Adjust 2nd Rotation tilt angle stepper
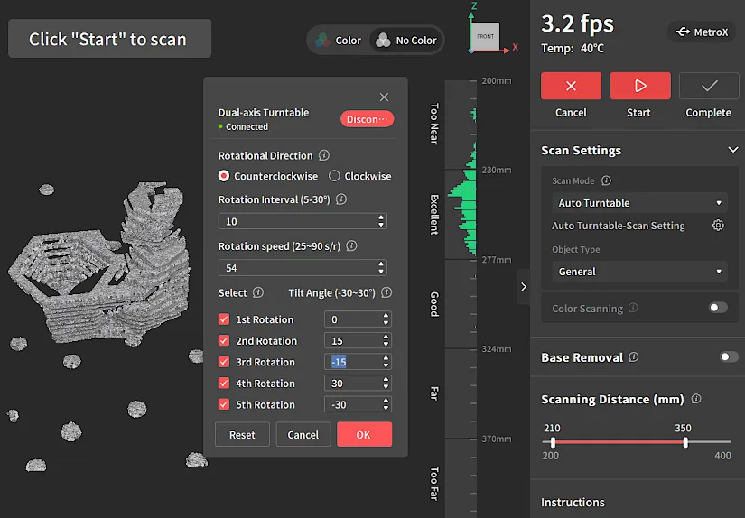Screen dimensions: 745x518 click(386, 340)
